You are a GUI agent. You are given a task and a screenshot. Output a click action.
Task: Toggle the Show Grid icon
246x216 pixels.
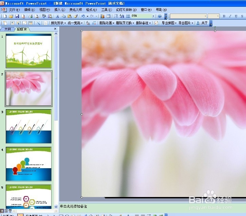[x=128, y=16]
